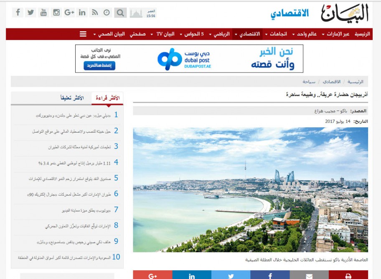
Task: Open the Baku skyline article image
Action: point(250,190)
